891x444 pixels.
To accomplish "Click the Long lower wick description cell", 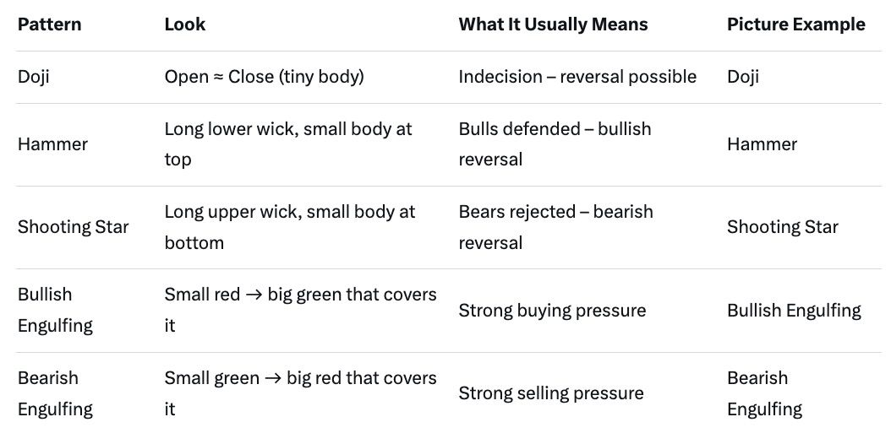I will (287, 144).
